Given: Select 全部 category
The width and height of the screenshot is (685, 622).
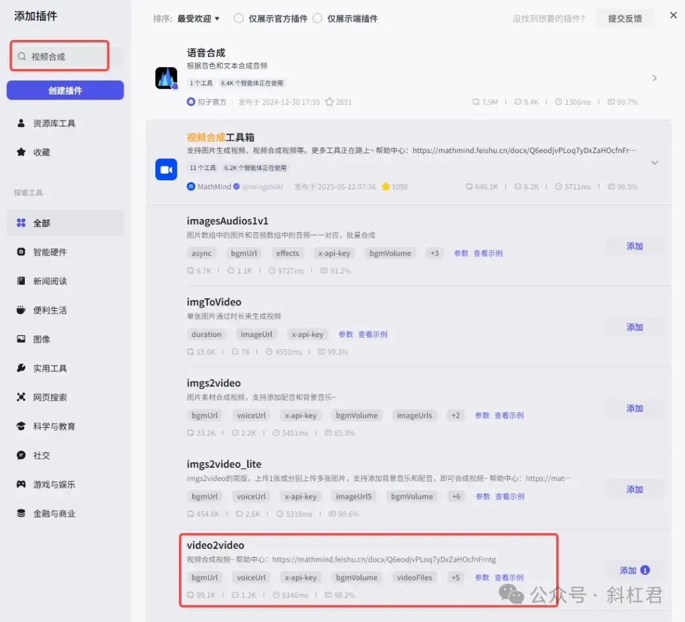Looking at the screenshot, I should tap(65, 223).
